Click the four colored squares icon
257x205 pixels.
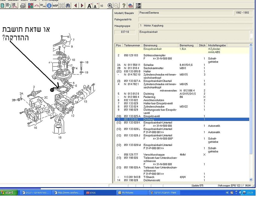[x=30, y=6]
